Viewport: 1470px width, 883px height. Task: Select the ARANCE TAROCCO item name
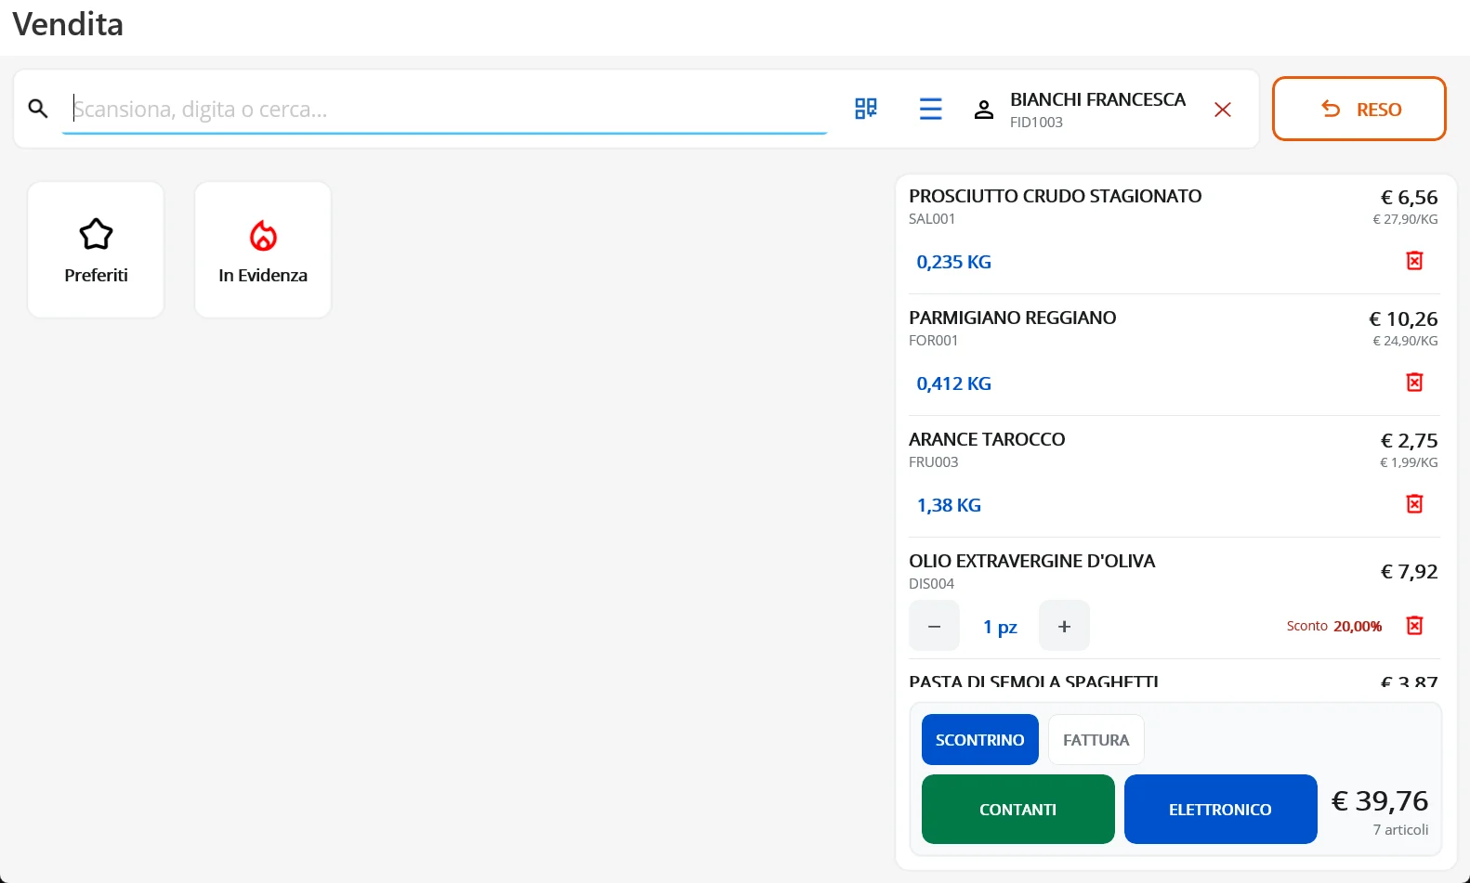tap(987, 439)
